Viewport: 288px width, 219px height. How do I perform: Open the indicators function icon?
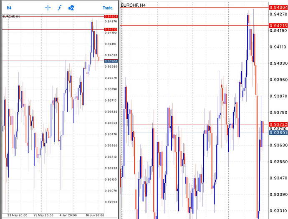pyautogui.click(x=59, y=8)
